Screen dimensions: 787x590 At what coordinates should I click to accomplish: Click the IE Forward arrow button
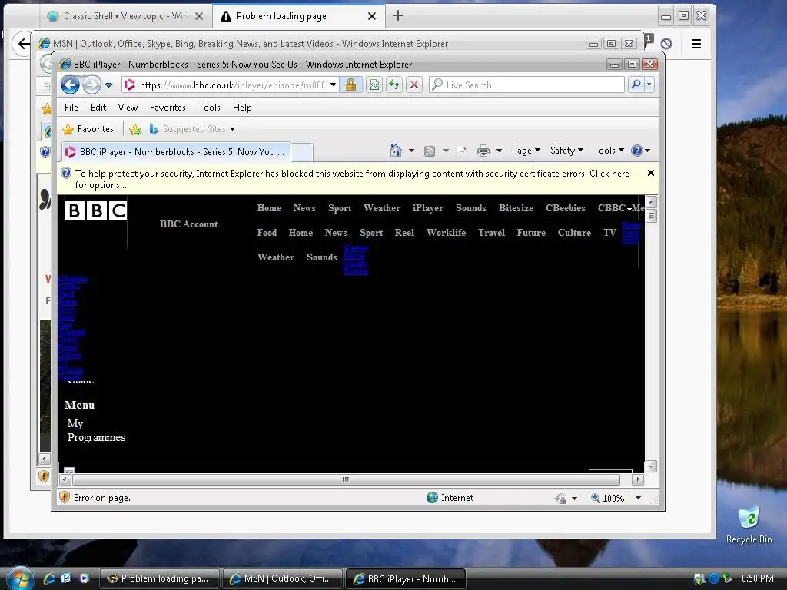pyautogui.click(x=91, y=85)
